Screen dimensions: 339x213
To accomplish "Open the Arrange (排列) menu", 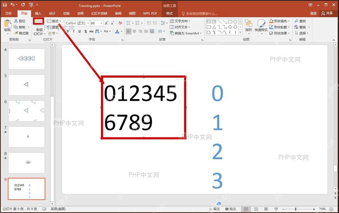I will tap(248, 26).
